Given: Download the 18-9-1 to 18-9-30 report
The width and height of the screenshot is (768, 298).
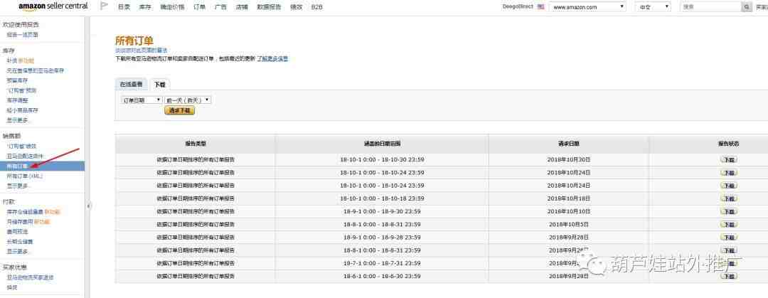Looking at the screenshot, I should 728,211.
